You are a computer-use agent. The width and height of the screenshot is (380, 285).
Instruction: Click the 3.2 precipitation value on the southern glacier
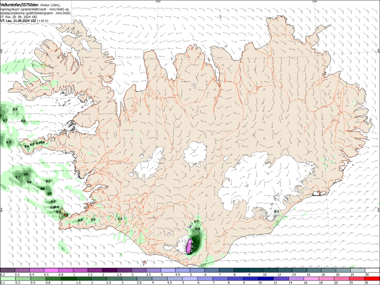(x=191, y=251)
